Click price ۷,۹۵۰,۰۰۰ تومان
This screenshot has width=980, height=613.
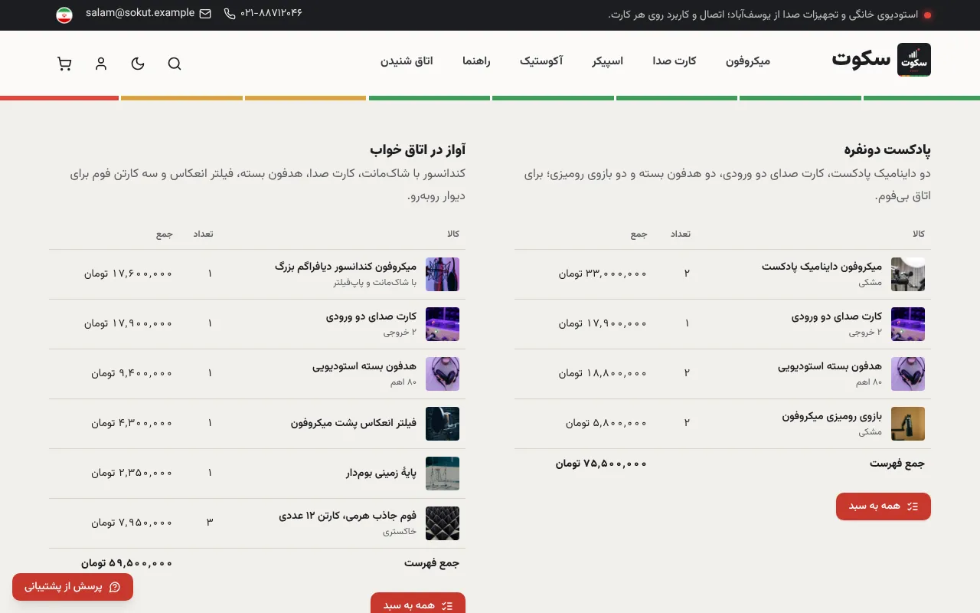click(132, 523)
